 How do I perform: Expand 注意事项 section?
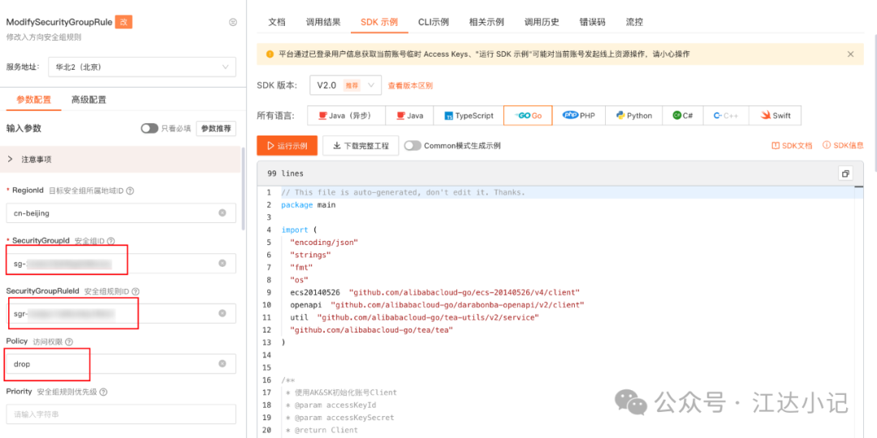pyautogui.click(x=120, y=159)
